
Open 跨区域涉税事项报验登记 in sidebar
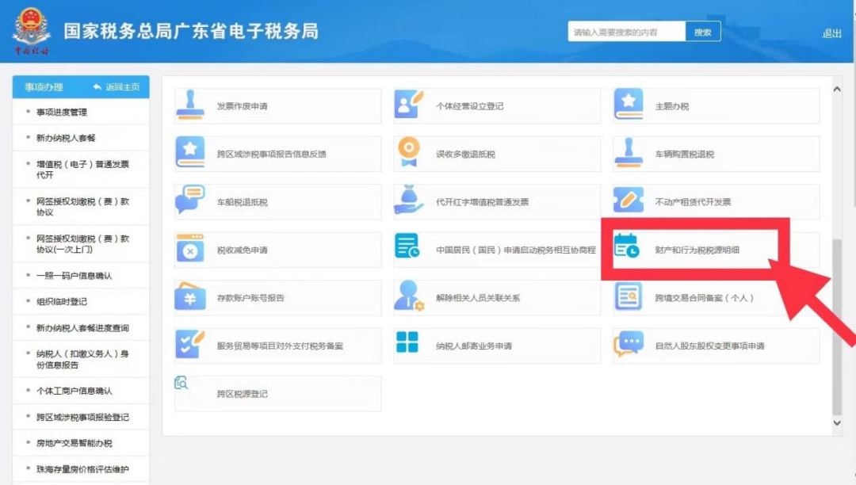click(81, 418)
